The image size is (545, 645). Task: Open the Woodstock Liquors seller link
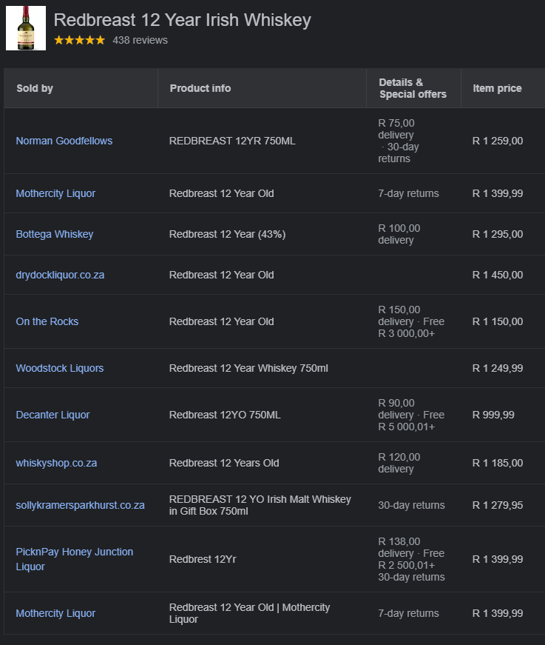pos(60,368)
